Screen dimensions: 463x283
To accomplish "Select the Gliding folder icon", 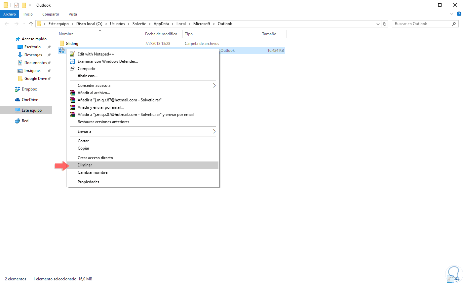I will coord(62,43).
